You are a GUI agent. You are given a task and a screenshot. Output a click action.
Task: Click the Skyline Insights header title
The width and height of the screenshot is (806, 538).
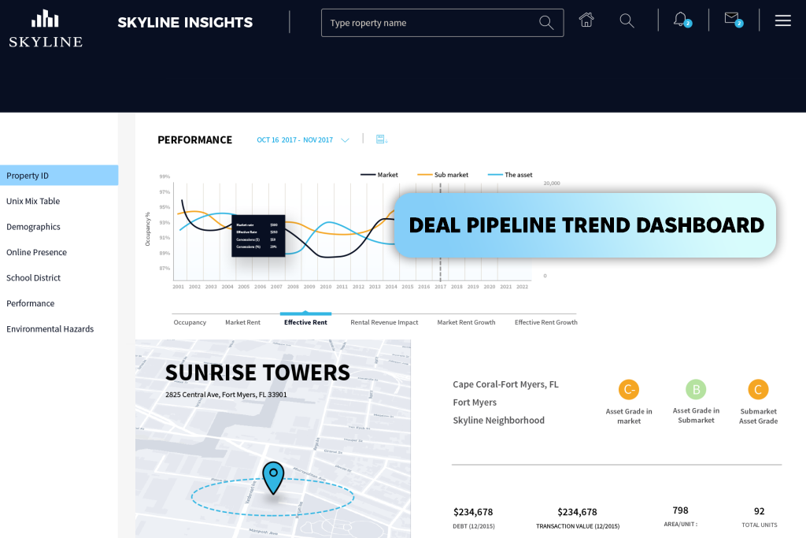coord(185,23)
